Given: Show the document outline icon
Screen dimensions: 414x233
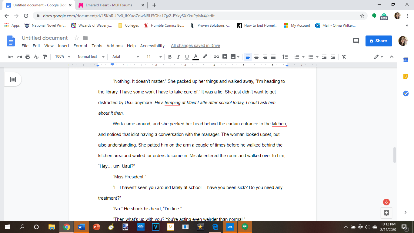Looking at the screenshot, I should 13,79.
